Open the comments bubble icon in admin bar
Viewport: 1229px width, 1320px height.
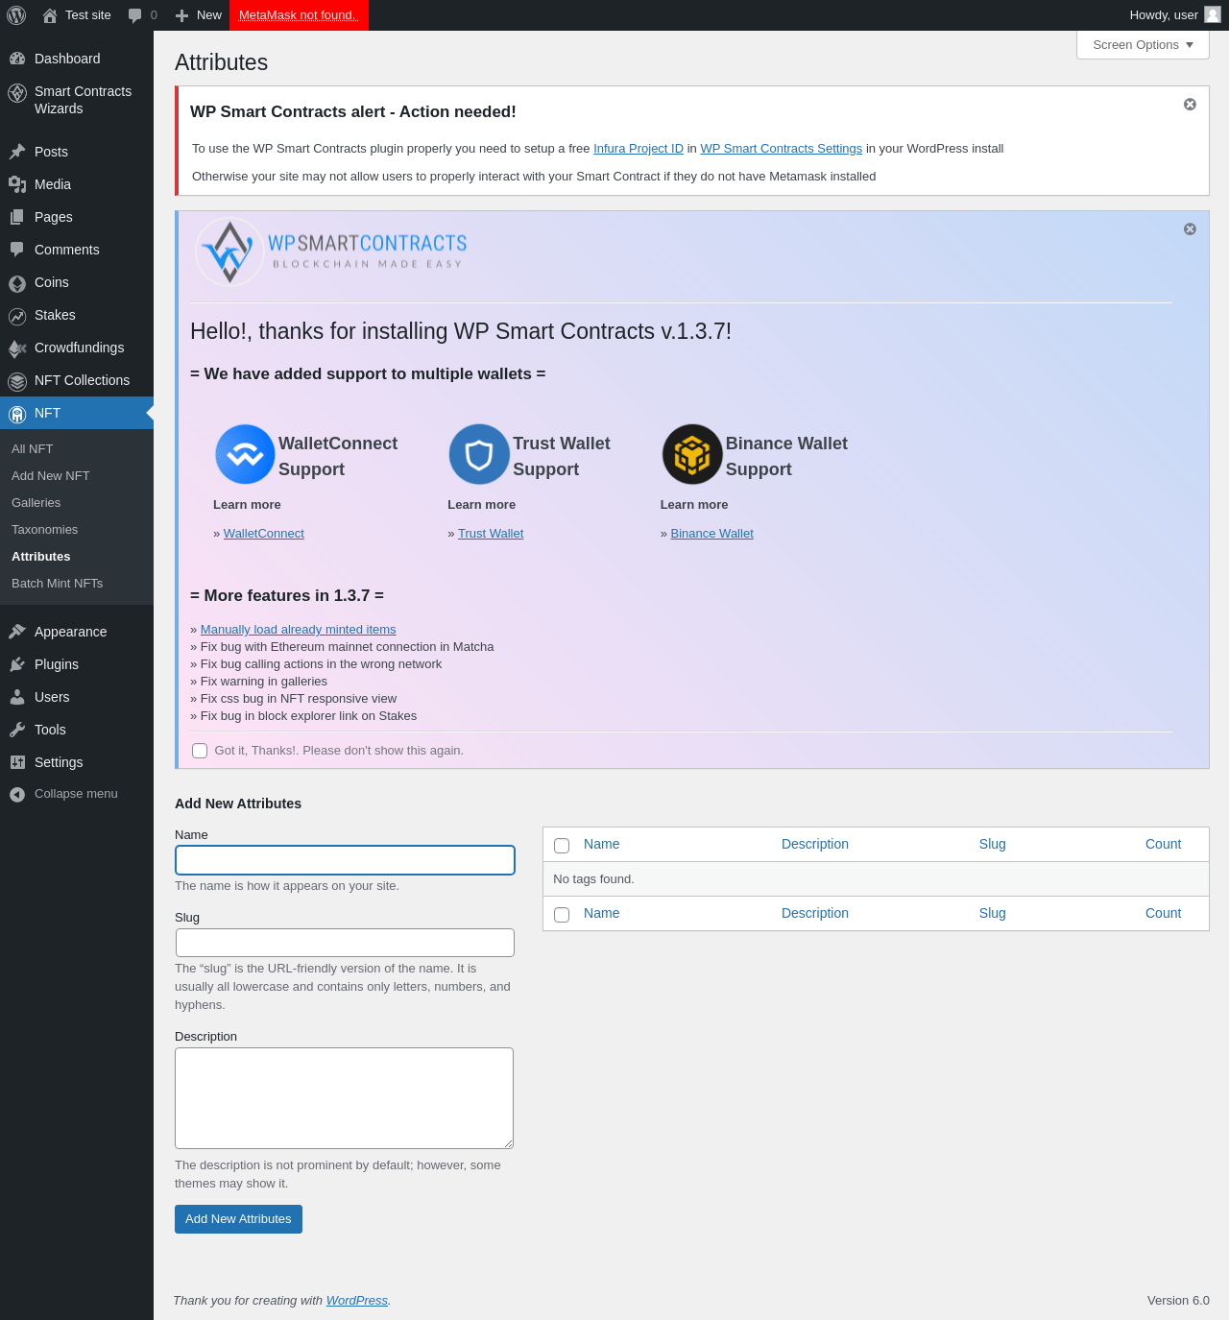pyautogui.click(x=134, y=15)
